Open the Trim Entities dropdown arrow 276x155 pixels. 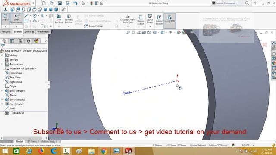pyautogui.click(x=59, y=27)
